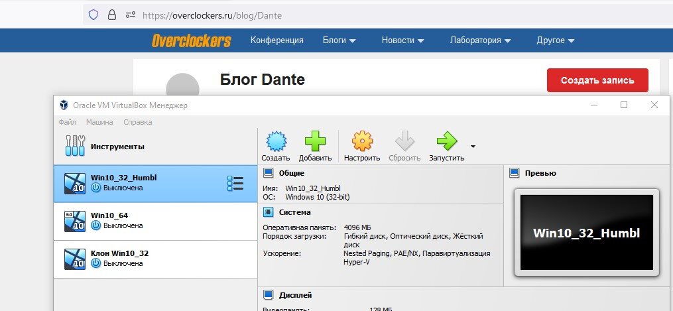Select the Win10_64 machine icon
Screen dimensions: 673x311
pyautogui.click(x=75, y=221)
